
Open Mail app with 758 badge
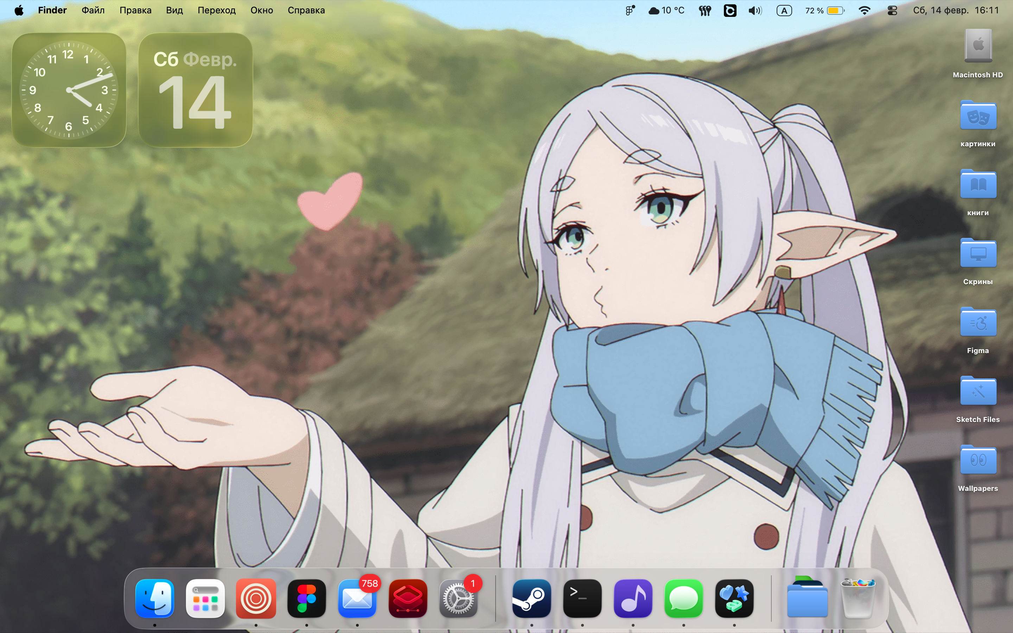[357, 599]
